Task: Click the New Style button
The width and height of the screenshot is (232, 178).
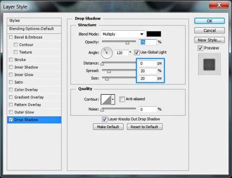Action: [x=209, y=40]
